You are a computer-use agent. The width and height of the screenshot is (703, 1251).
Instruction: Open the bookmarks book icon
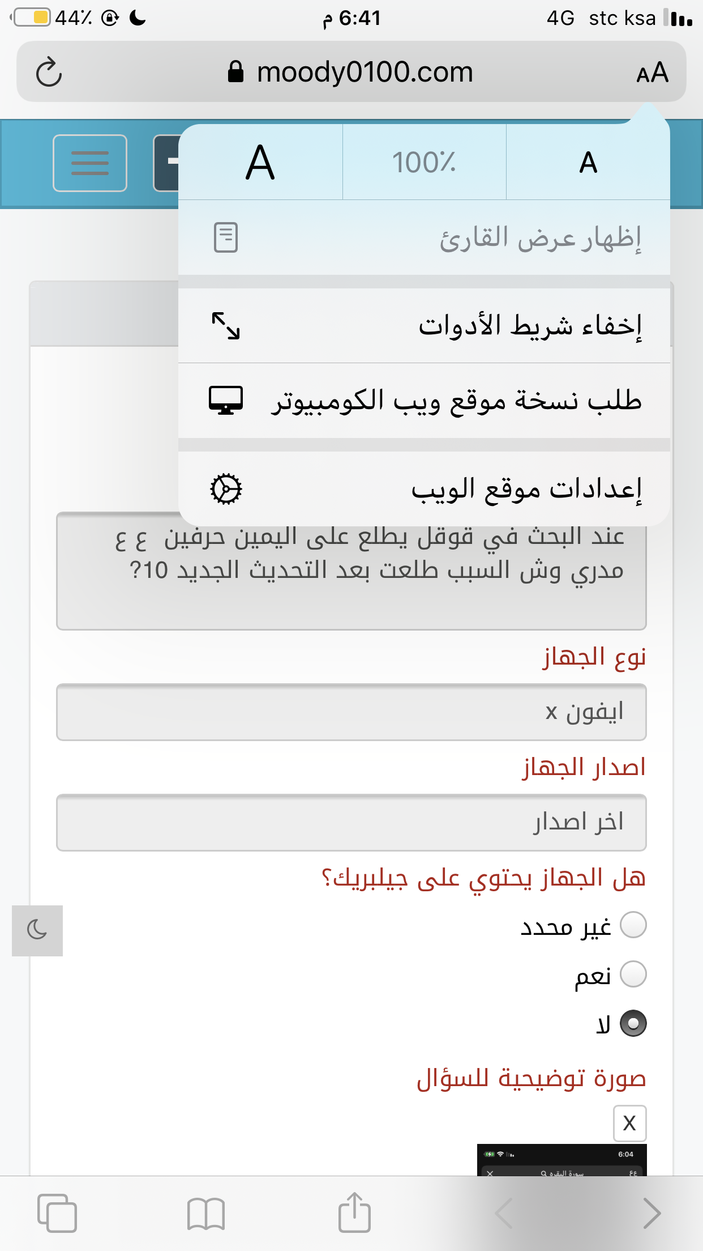pos(206,1214)
